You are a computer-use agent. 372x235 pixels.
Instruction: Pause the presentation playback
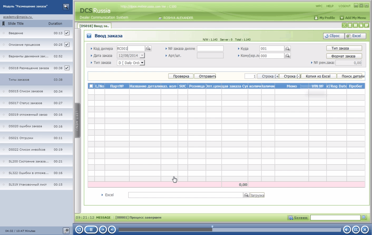91,229
